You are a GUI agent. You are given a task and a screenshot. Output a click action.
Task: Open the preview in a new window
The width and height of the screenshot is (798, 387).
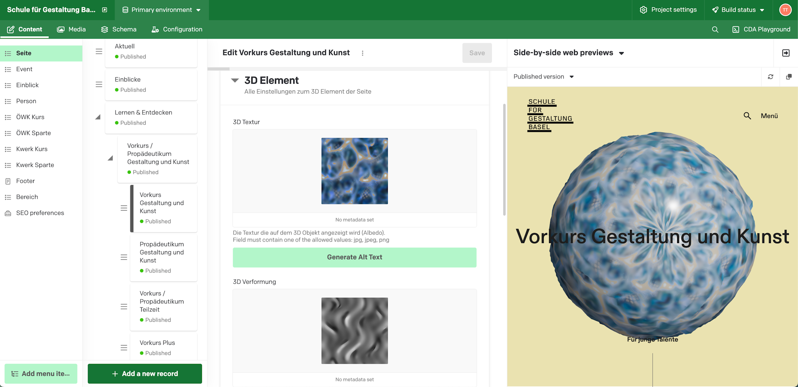tap(788, 77)
